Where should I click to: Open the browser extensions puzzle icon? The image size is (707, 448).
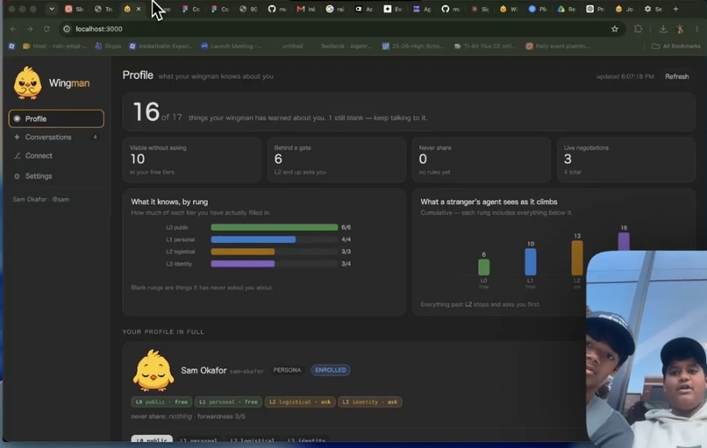[x=638, y=29]
